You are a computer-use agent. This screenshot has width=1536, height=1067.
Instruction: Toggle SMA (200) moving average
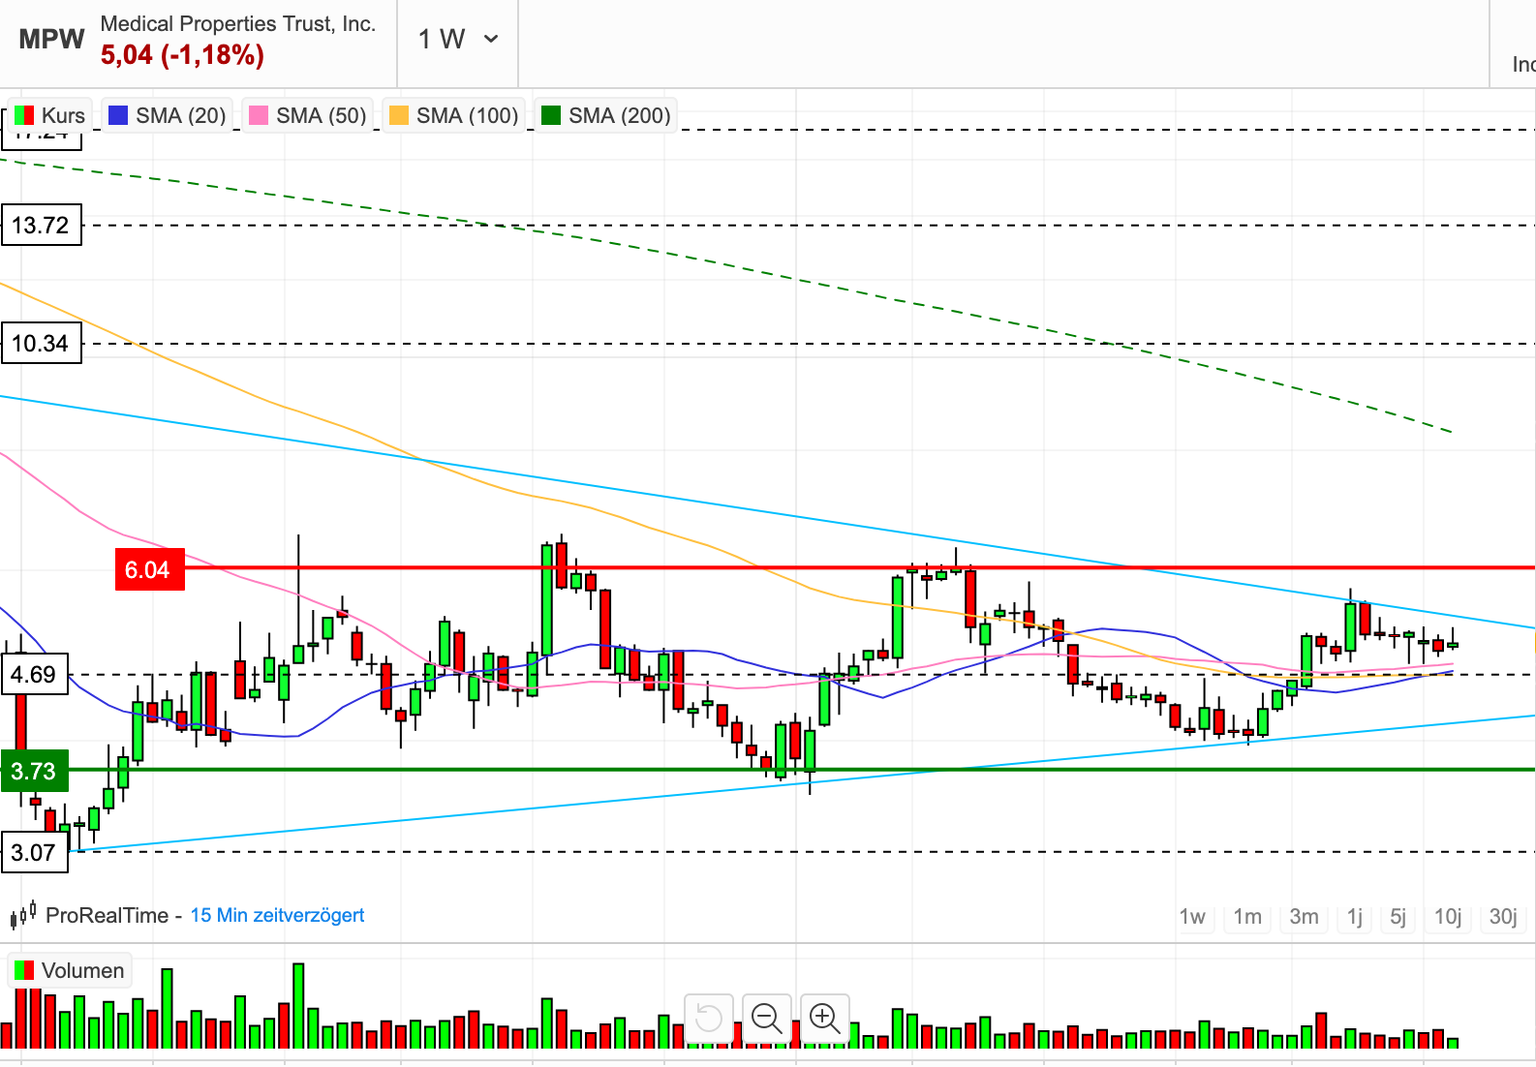[x=605, y=116]
